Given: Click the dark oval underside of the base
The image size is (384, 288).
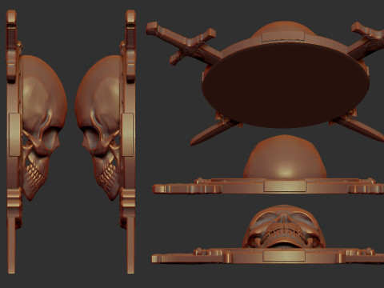Looking at the screenshot, I should [x=286, y=85].
